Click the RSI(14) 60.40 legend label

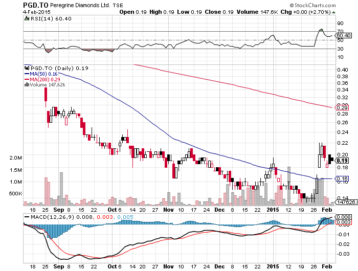51,19
